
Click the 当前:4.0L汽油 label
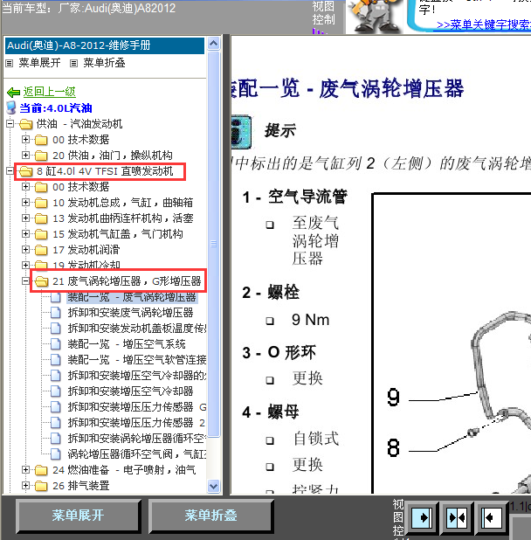tap(56, 108)
